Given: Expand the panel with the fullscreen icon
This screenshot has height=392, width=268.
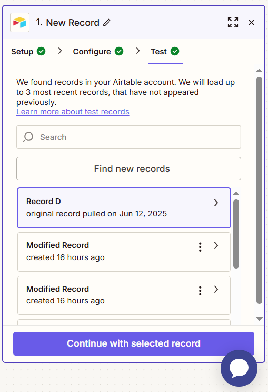Looking at the screenshot, I should [233, 23].
